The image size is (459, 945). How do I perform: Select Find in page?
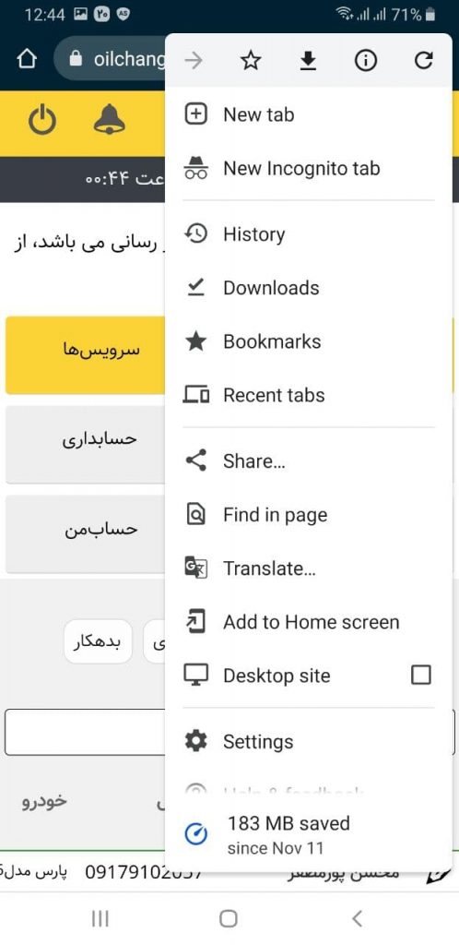pyautogui.click(x=308, y=515)
